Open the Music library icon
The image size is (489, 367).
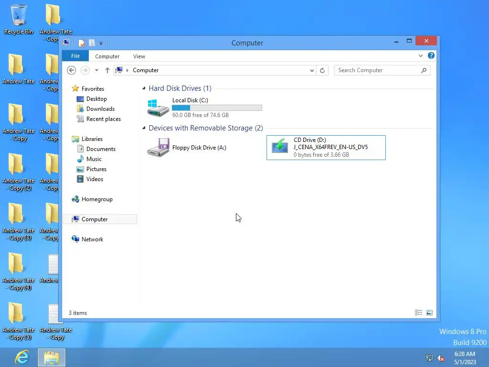[80, 159]
